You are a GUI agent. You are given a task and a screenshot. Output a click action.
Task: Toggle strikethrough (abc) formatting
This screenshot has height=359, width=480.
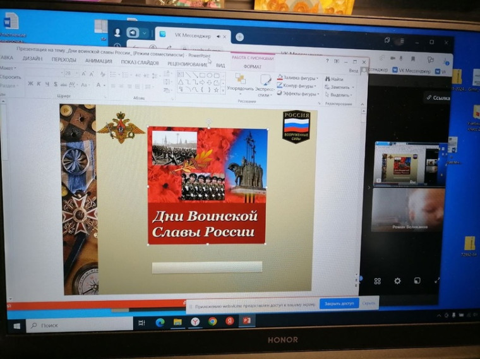pyautogui.click(x=64, y=85)
